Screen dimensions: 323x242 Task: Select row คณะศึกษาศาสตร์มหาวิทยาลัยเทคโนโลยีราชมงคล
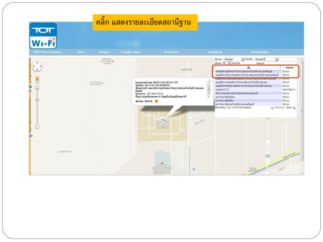(x=255, y=82)
